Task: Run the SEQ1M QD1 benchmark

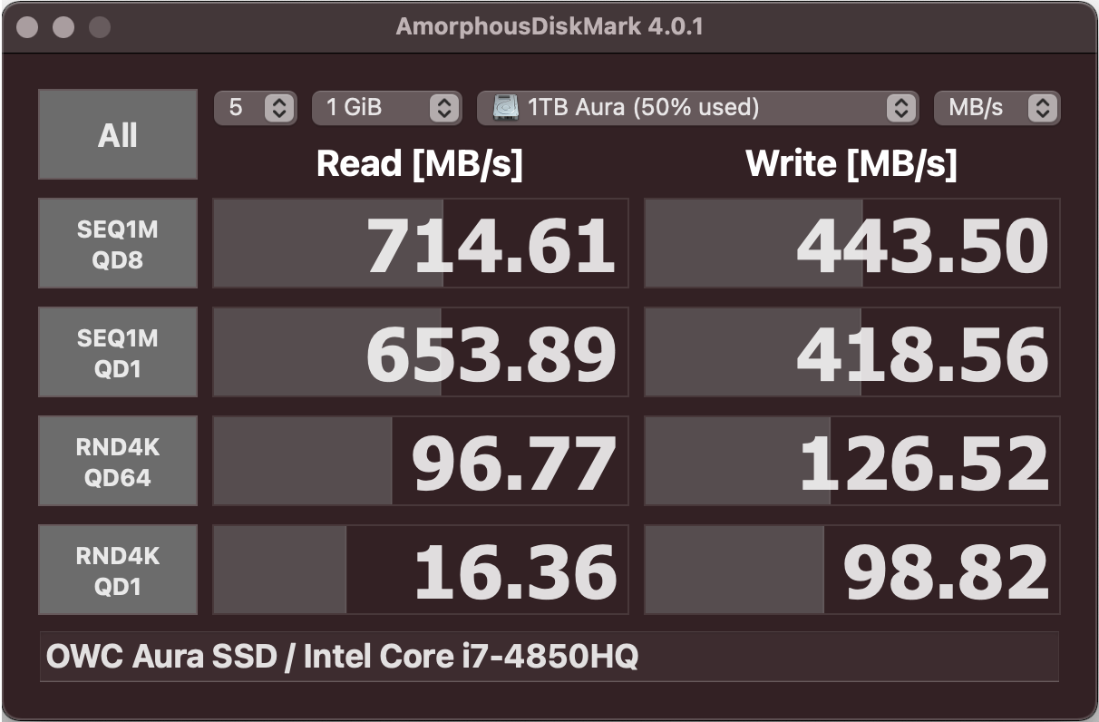Action: pyautogui.click(x=118, y=352)
